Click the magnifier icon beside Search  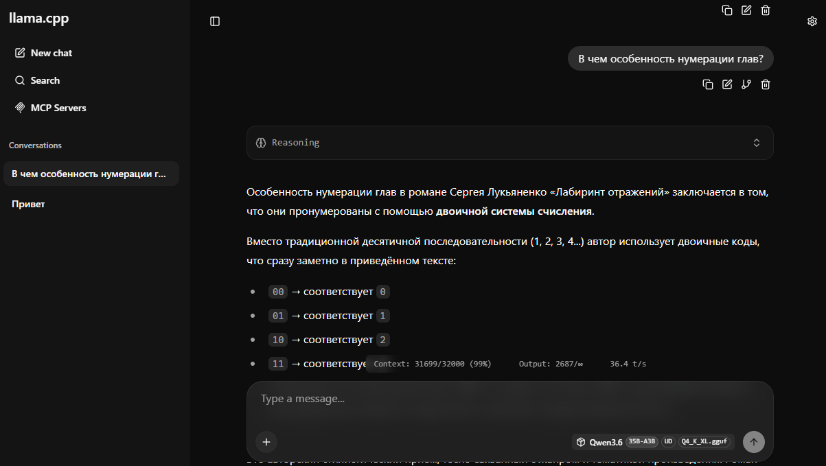20,80
